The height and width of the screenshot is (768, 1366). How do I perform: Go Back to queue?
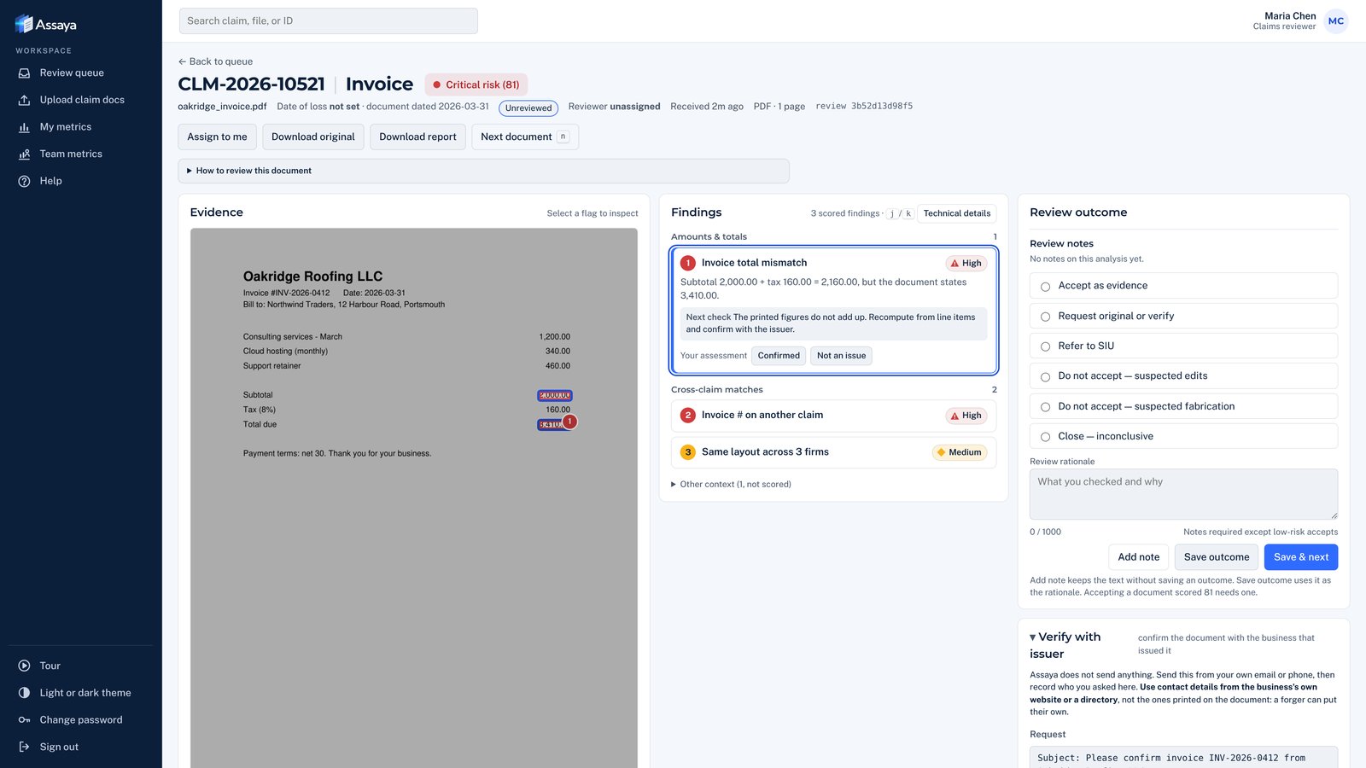click(x=215, y=61)
